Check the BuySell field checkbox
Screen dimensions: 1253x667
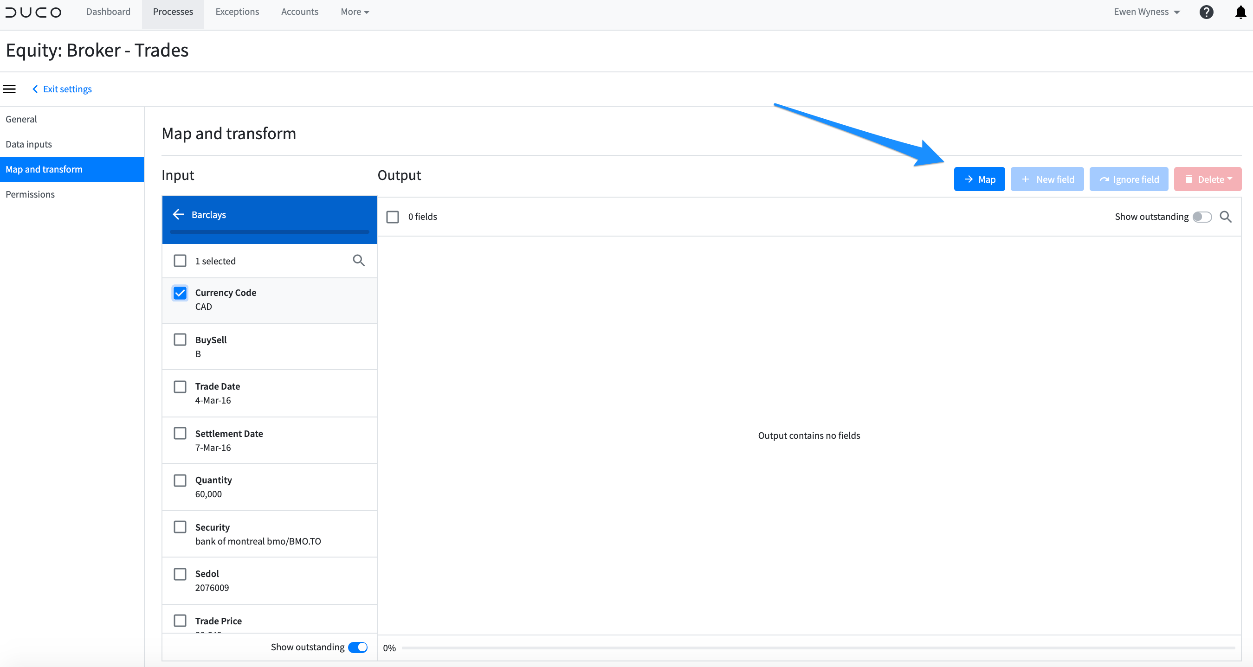coord(181,340)
